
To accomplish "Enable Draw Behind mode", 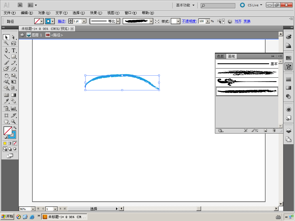I will 10,149.
